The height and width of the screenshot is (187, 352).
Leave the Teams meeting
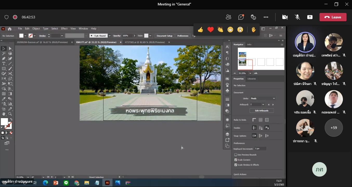333,17
